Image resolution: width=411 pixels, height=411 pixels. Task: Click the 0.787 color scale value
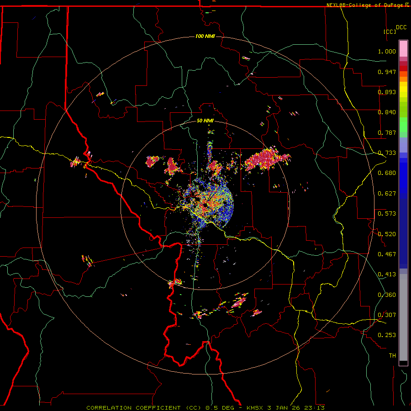coord(387,132)
